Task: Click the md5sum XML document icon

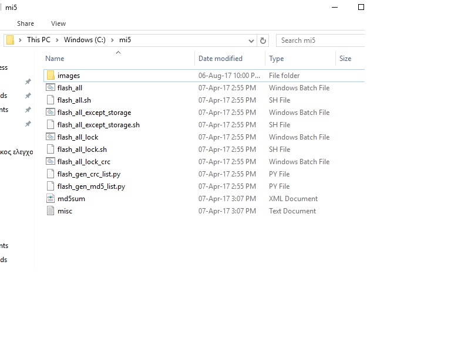Action: pyautogui.click(x=51, y=199)
